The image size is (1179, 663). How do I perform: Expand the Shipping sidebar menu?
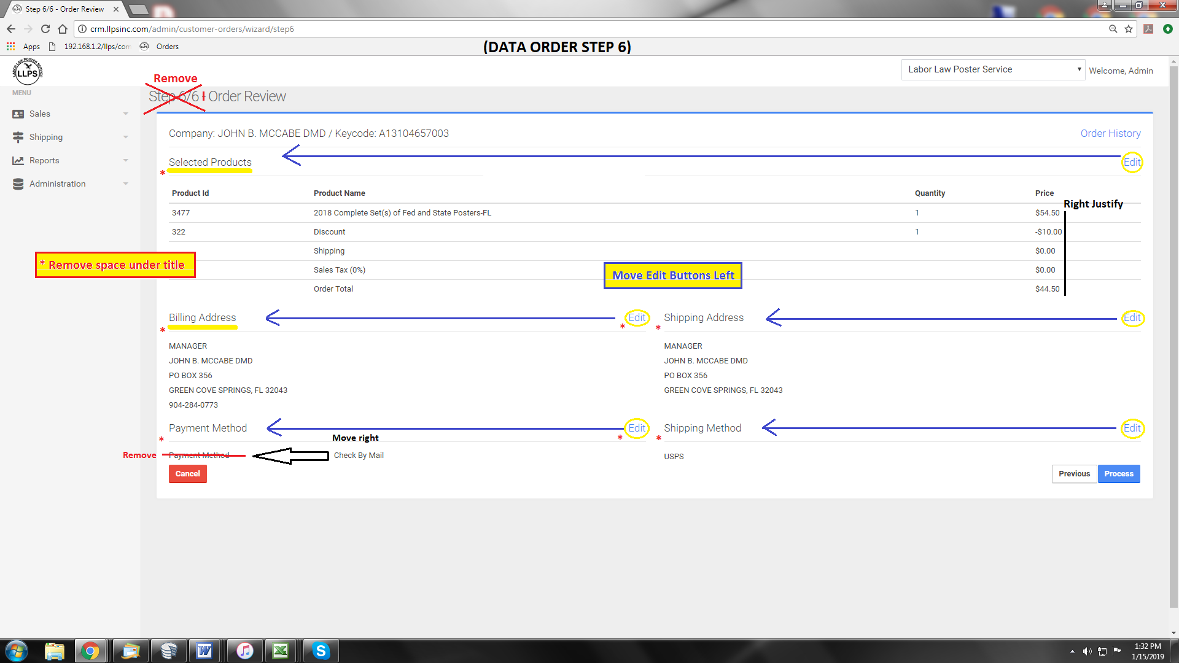click(46, 137)
